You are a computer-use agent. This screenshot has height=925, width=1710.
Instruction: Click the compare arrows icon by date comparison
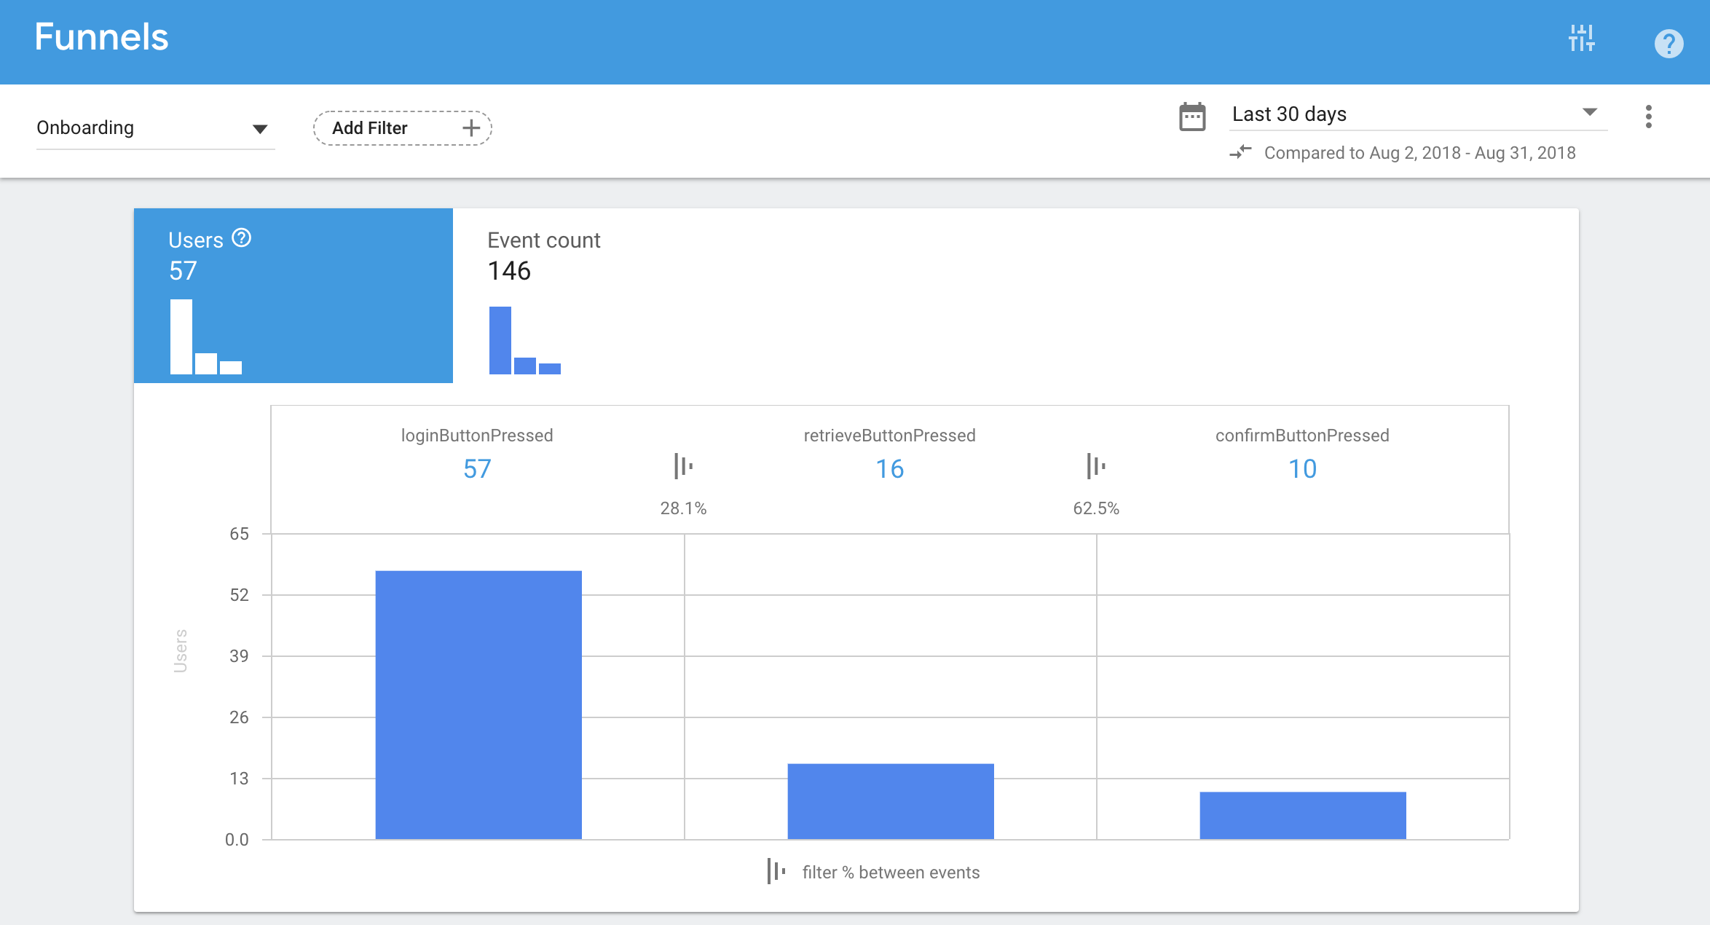point(1240,152)
